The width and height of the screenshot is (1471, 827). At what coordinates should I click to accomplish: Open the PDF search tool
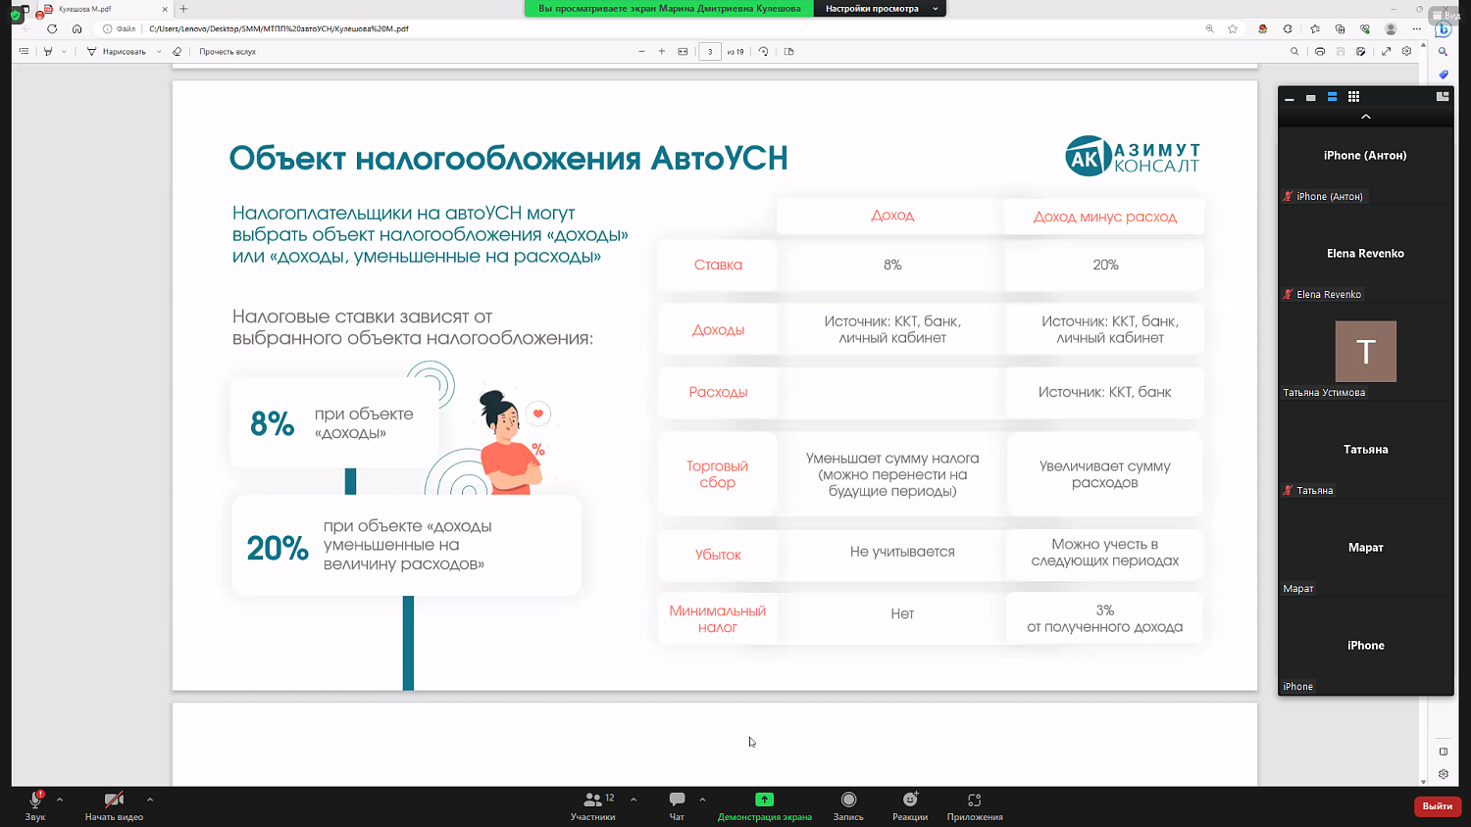point(1294,50)
